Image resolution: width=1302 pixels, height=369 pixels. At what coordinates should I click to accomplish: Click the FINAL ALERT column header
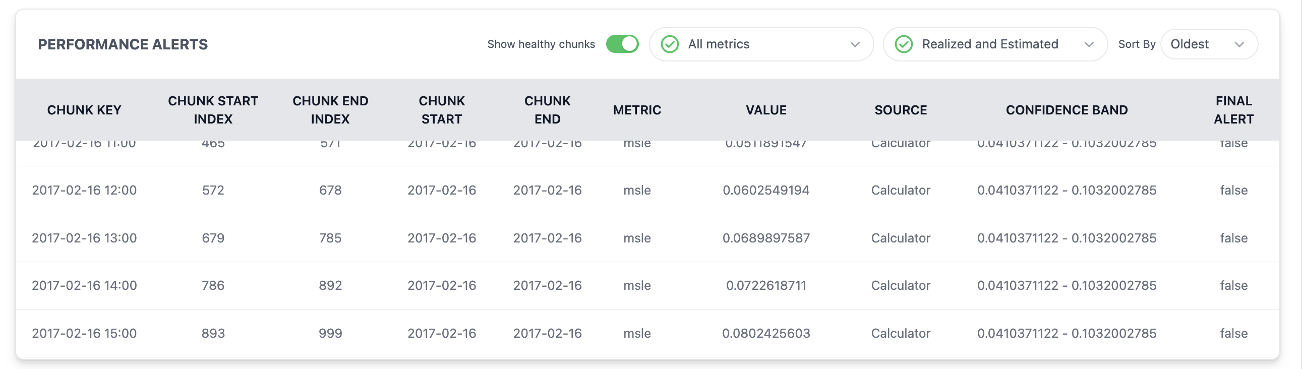pyautogui.click(x=1234, y=110)
